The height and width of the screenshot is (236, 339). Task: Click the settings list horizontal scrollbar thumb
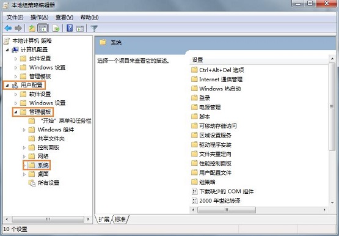227,210
